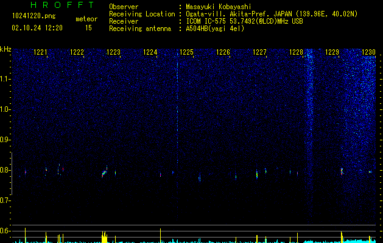
Task: Click the A504HB(yagi 4el) antenna text
Action: [x=215, y=29]
